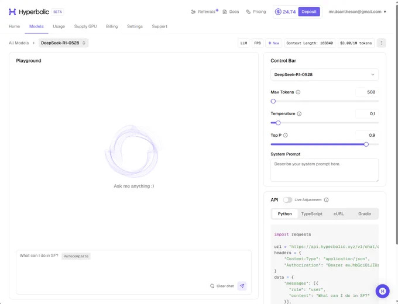The image size is (398, 304).
Task: Open the Support tab
Action: [160, 26]
